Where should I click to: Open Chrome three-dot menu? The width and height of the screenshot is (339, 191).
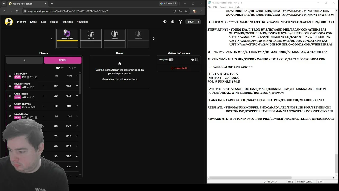(x=201, y=11)
